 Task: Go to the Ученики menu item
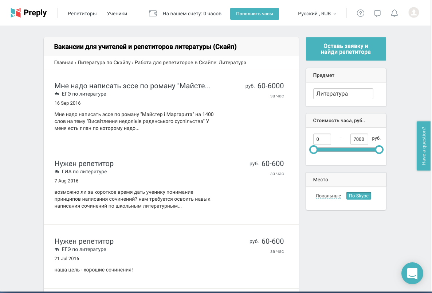[117, 14]
